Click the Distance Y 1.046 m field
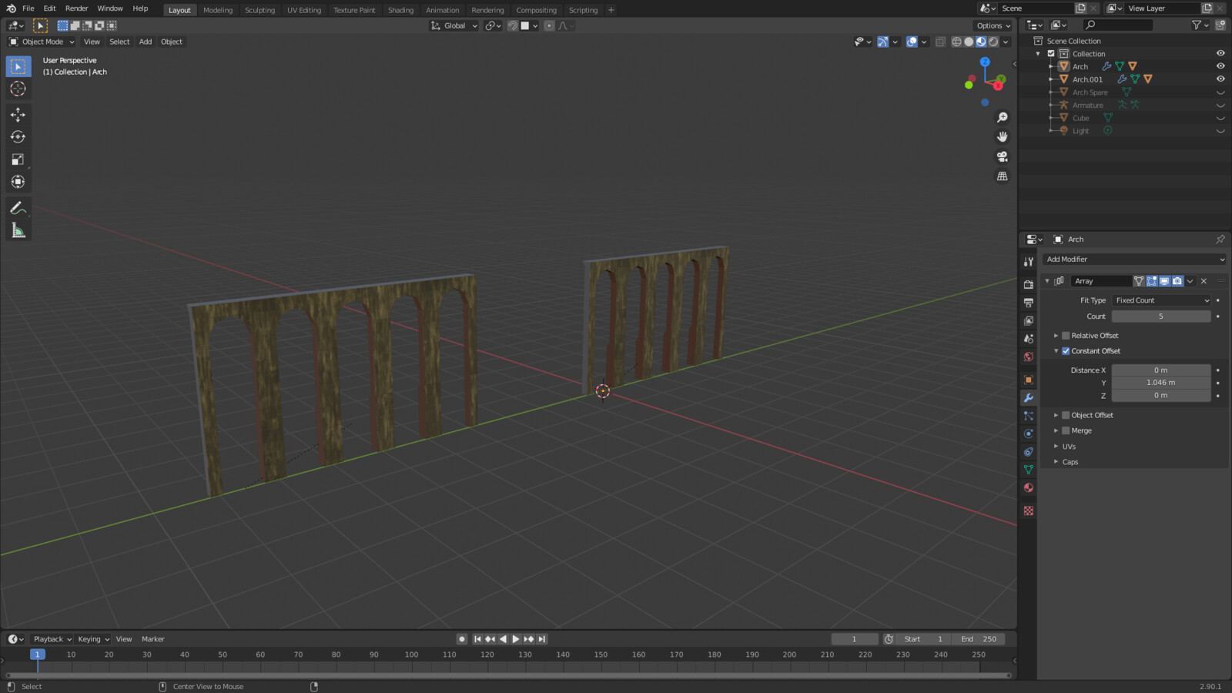 (x=1161, y=383)
